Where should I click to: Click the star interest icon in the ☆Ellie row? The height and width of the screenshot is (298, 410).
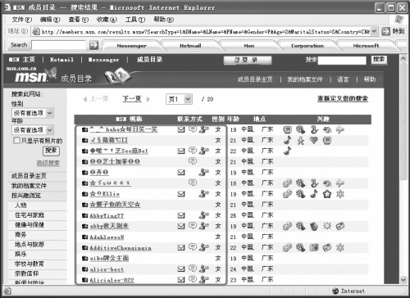[327, 194]
